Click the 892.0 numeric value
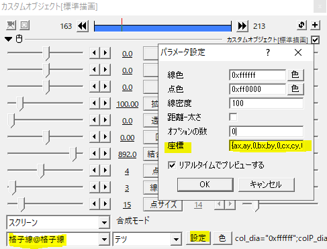 pyautogui.click(x=128, y=154)
